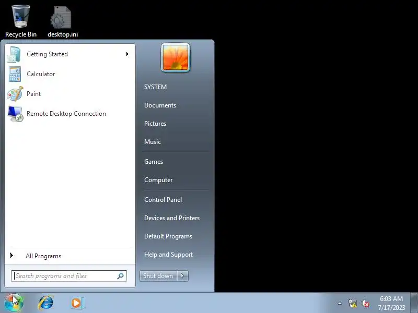Open Help and Support

click(x=168, y=255)
